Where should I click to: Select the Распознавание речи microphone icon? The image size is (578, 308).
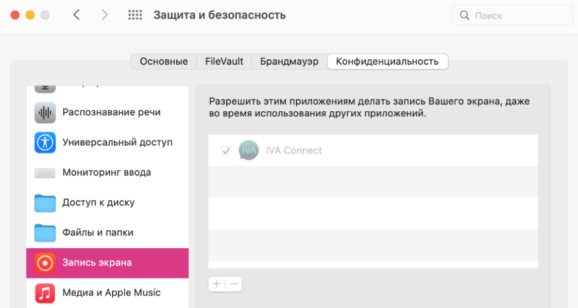(x=45, y=112)
